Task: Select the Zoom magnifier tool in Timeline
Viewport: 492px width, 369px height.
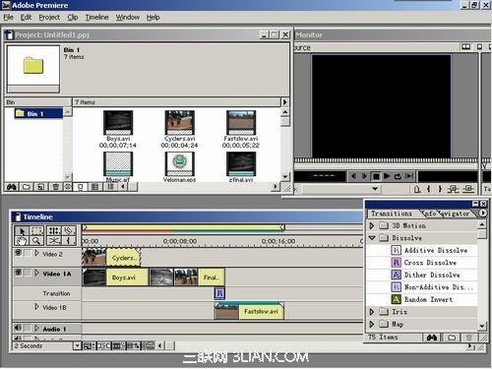Action: (36, 241)
